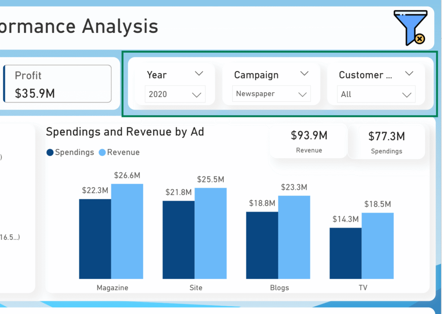This screenshot has width=442, height=314.
Task: Click the Blogs Spendings bar
Action: (x=262, y=245)
